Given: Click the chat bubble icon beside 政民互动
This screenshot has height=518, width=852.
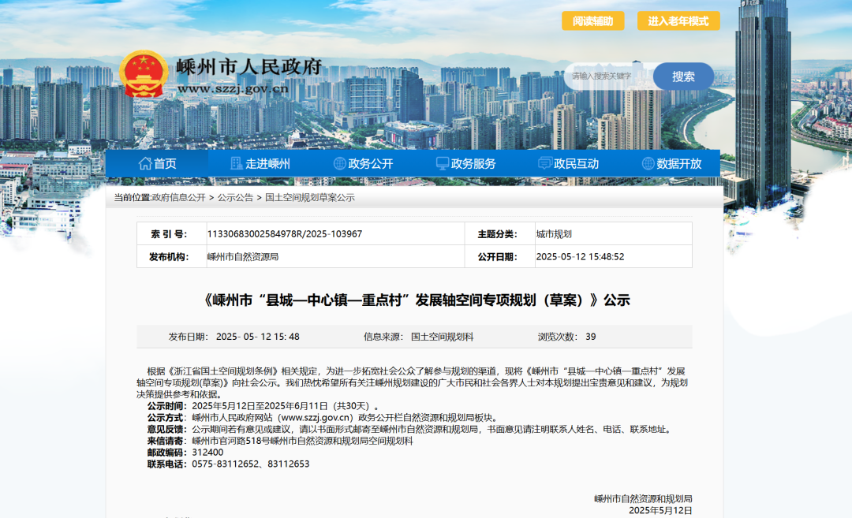Looking at the screenshot, I should coord(544,163).
